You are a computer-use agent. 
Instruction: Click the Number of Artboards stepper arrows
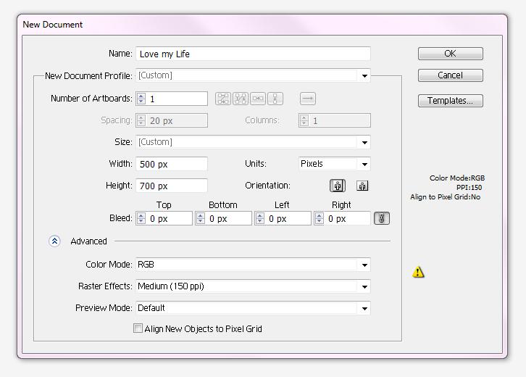(141, 99)
